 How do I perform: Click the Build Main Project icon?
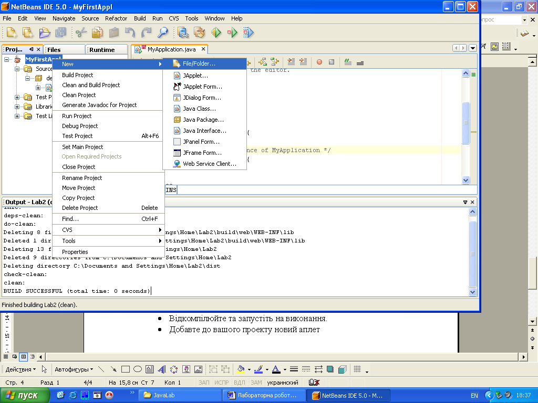[183, 33]
